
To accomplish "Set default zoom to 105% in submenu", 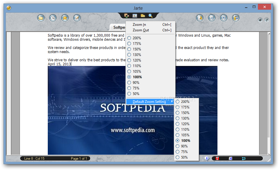I will click(186, 135).
